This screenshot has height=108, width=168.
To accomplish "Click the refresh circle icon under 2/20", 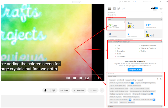I will [x=133, y=27].
